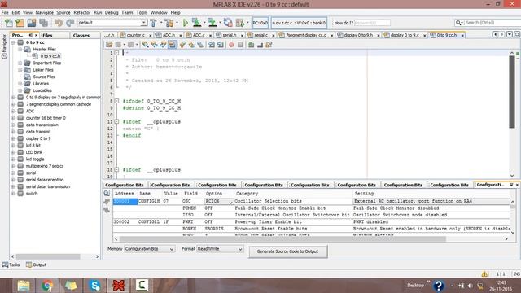Expand the Important Files folder
This screenshot has height=293, width=521.
point(20,63)
